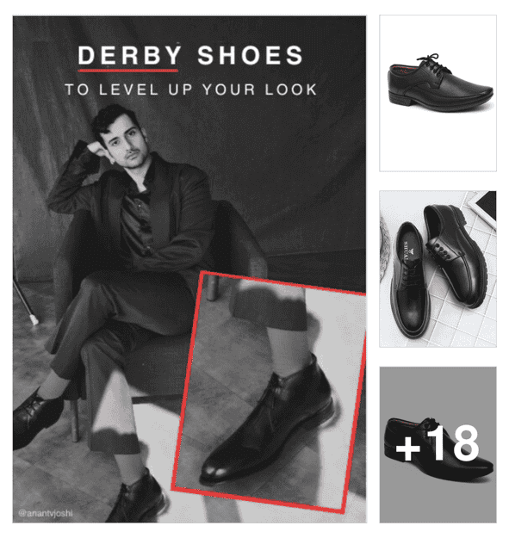Click the black frame corner in the tile photo
Image resolution: width=509 pixels, height=538 pixels.
(x=487, y=206)
